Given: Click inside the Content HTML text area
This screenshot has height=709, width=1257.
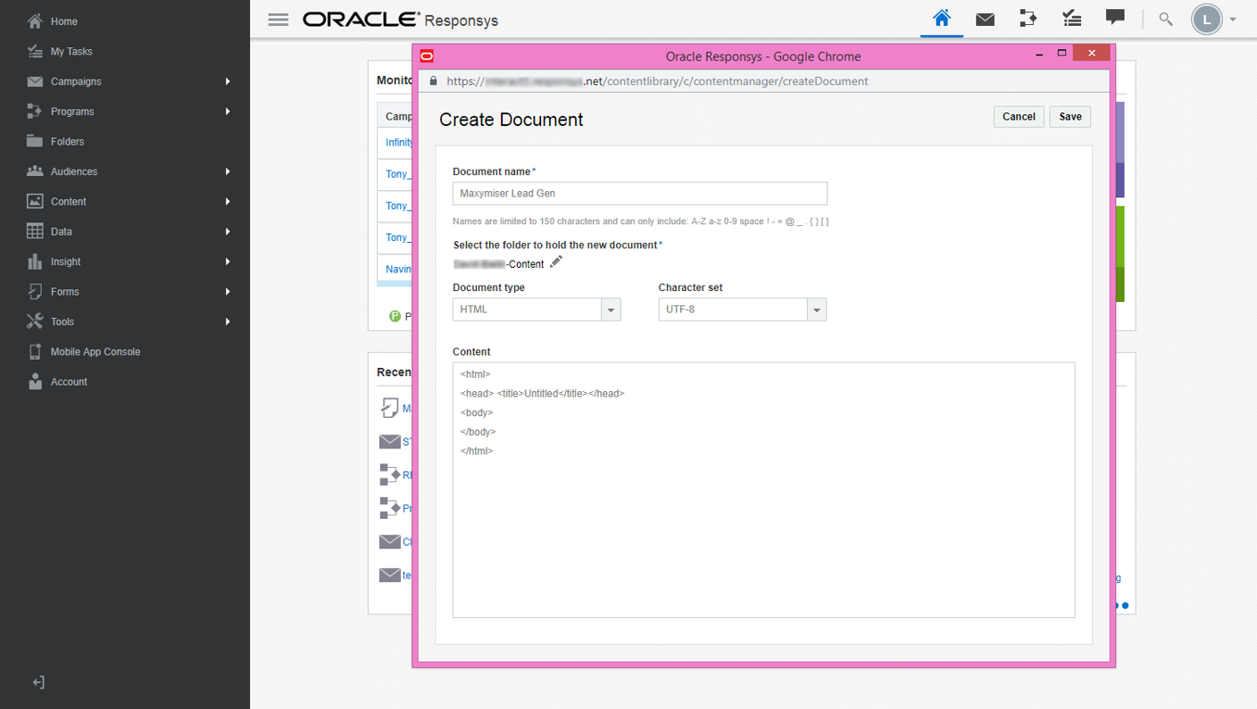Looking at the screenshot, I should click(763, 489).
